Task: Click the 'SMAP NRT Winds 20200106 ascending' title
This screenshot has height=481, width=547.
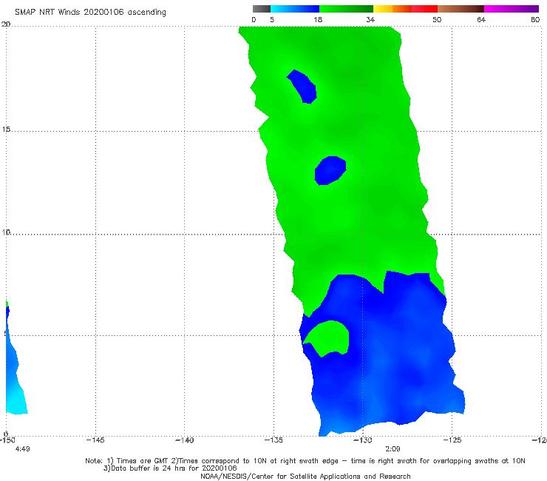Action: pos(90,12)
